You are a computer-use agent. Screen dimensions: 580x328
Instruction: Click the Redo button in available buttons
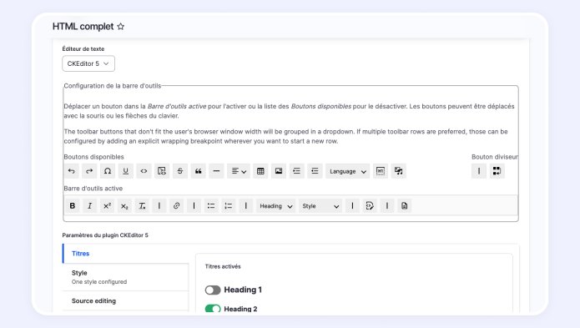[89, 171]
